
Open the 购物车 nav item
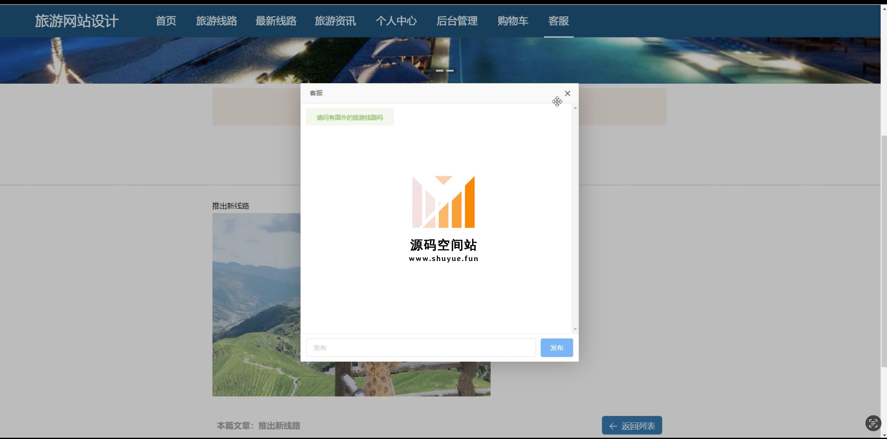[513, 21]
